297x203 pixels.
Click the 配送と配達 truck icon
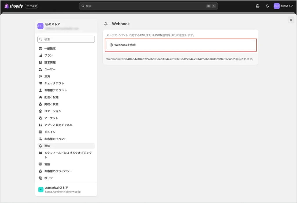pyautogui.click(x=41, y=97)
